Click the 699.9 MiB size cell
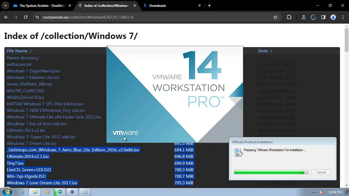349x196 pixels. click(x=184, y=163)
